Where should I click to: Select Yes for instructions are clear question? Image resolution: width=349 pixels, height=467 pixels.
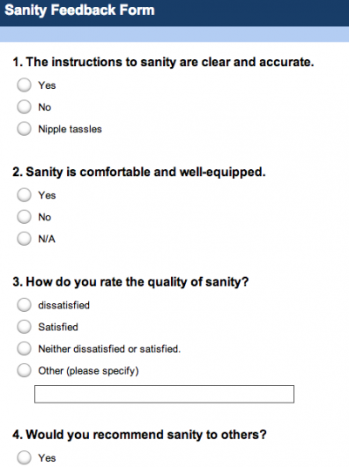[x=24, y=85]
